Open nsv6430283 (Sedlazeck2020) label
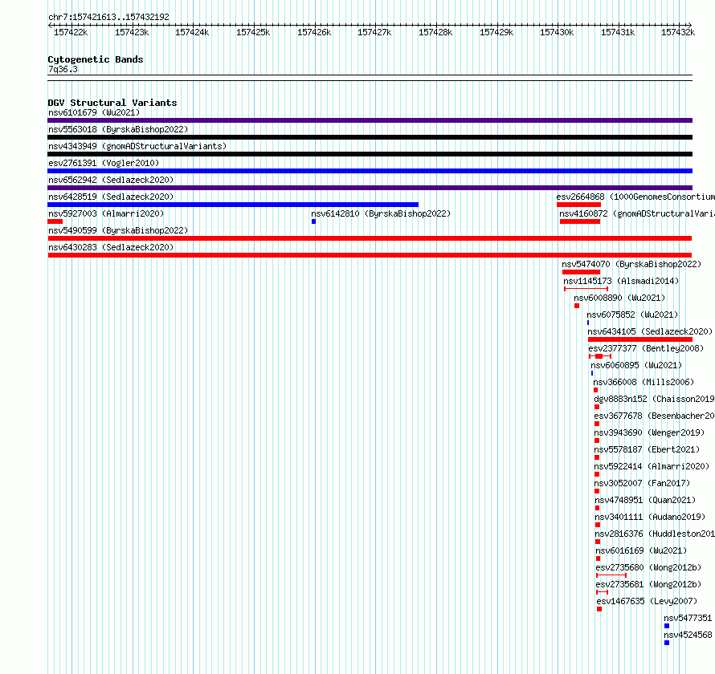 click(x=111, y=247)
